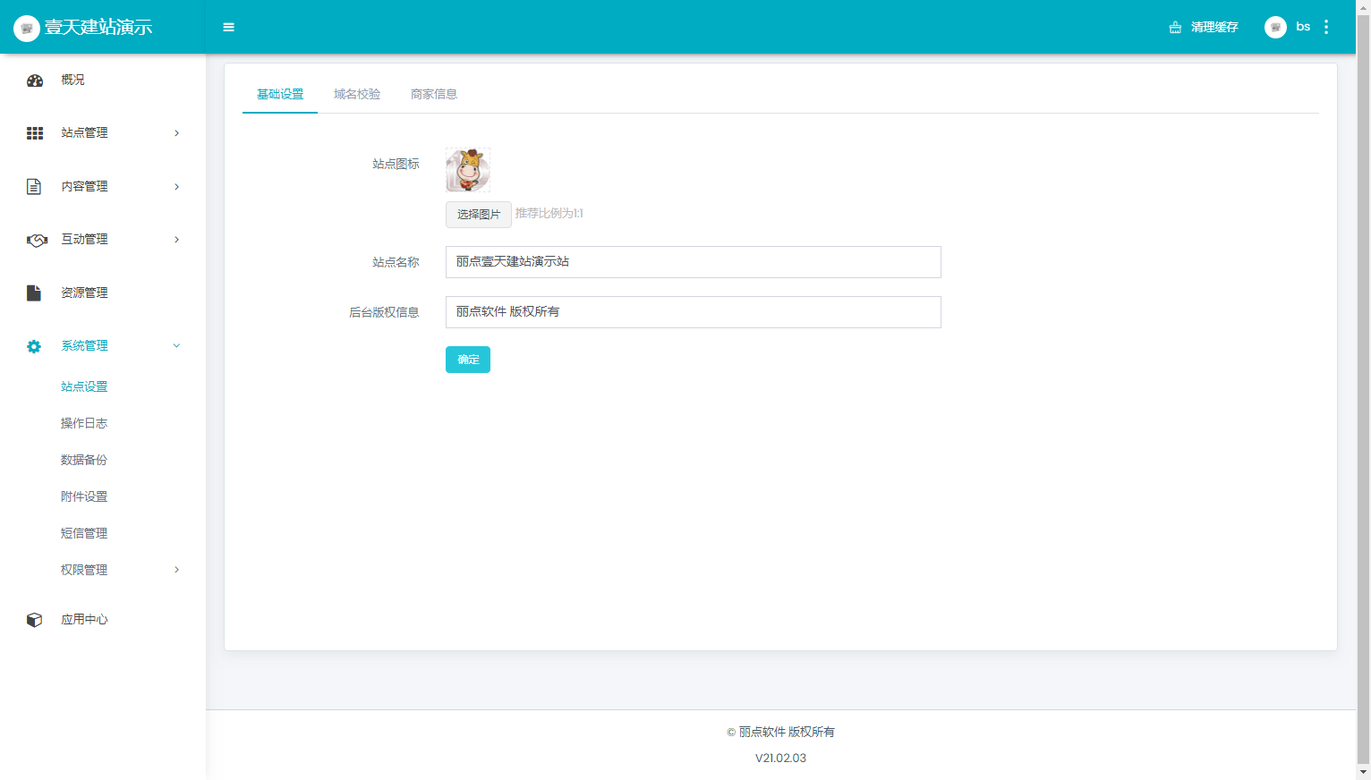1371x780 pixels.
Task: Expand the 内容管理 chevron
Action: 176,187
